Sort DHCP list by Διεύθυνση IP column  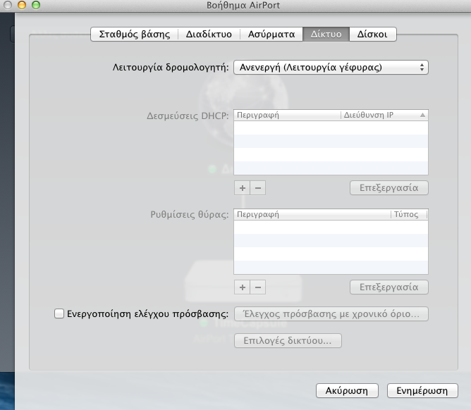384,115
